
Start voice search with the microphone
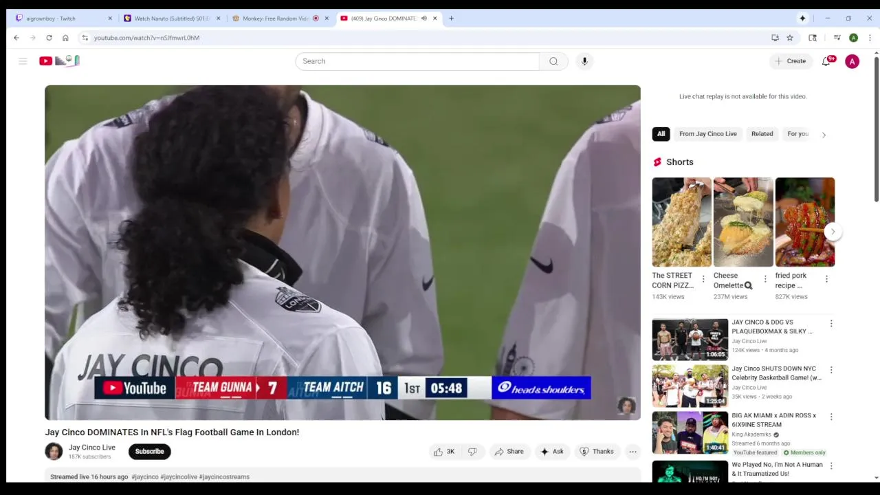tap(584, 61)
